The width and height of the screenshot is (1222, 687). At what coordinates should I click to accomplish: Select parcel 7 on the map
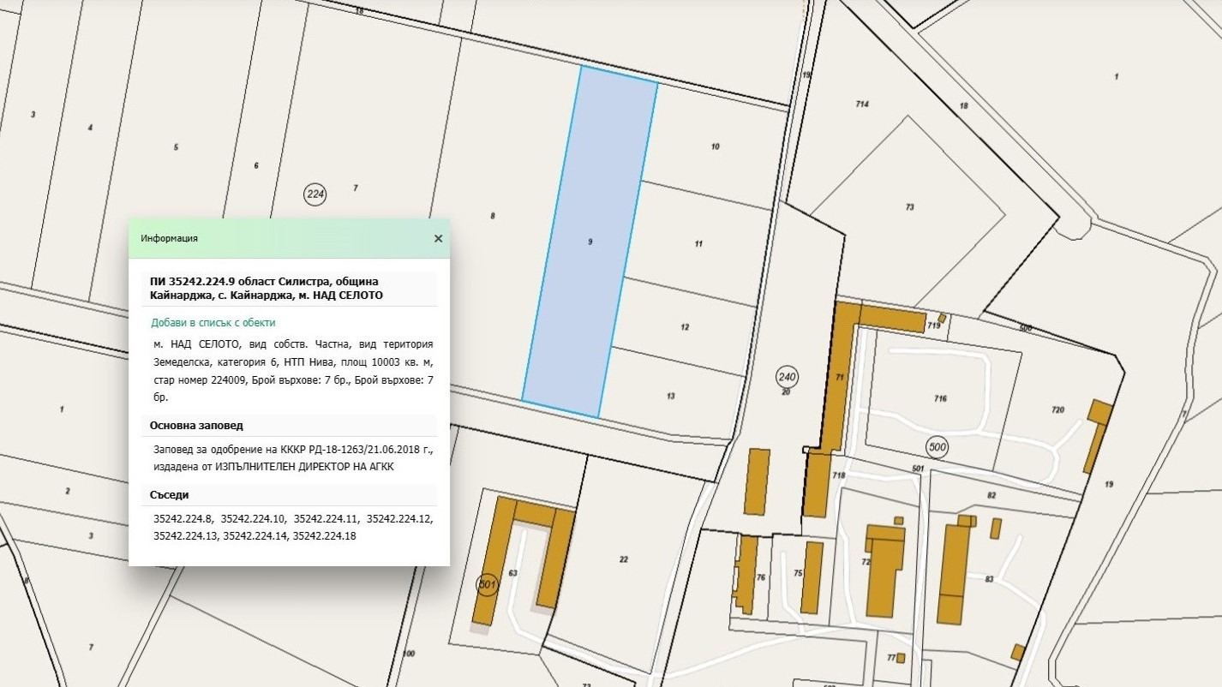point(355,188)
